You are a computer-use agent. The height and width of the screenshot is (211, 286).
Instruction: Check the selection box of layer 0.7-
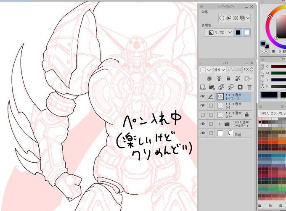(x=211, y=115)
